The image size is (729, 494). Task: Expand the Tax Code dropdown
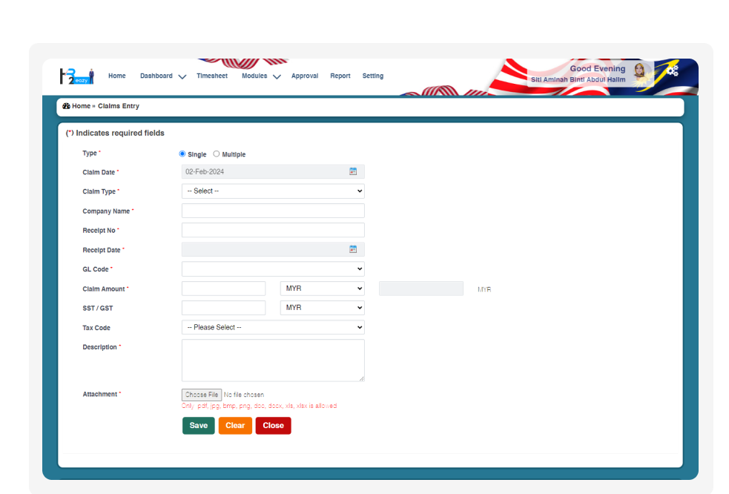click(x=273, y=327)
